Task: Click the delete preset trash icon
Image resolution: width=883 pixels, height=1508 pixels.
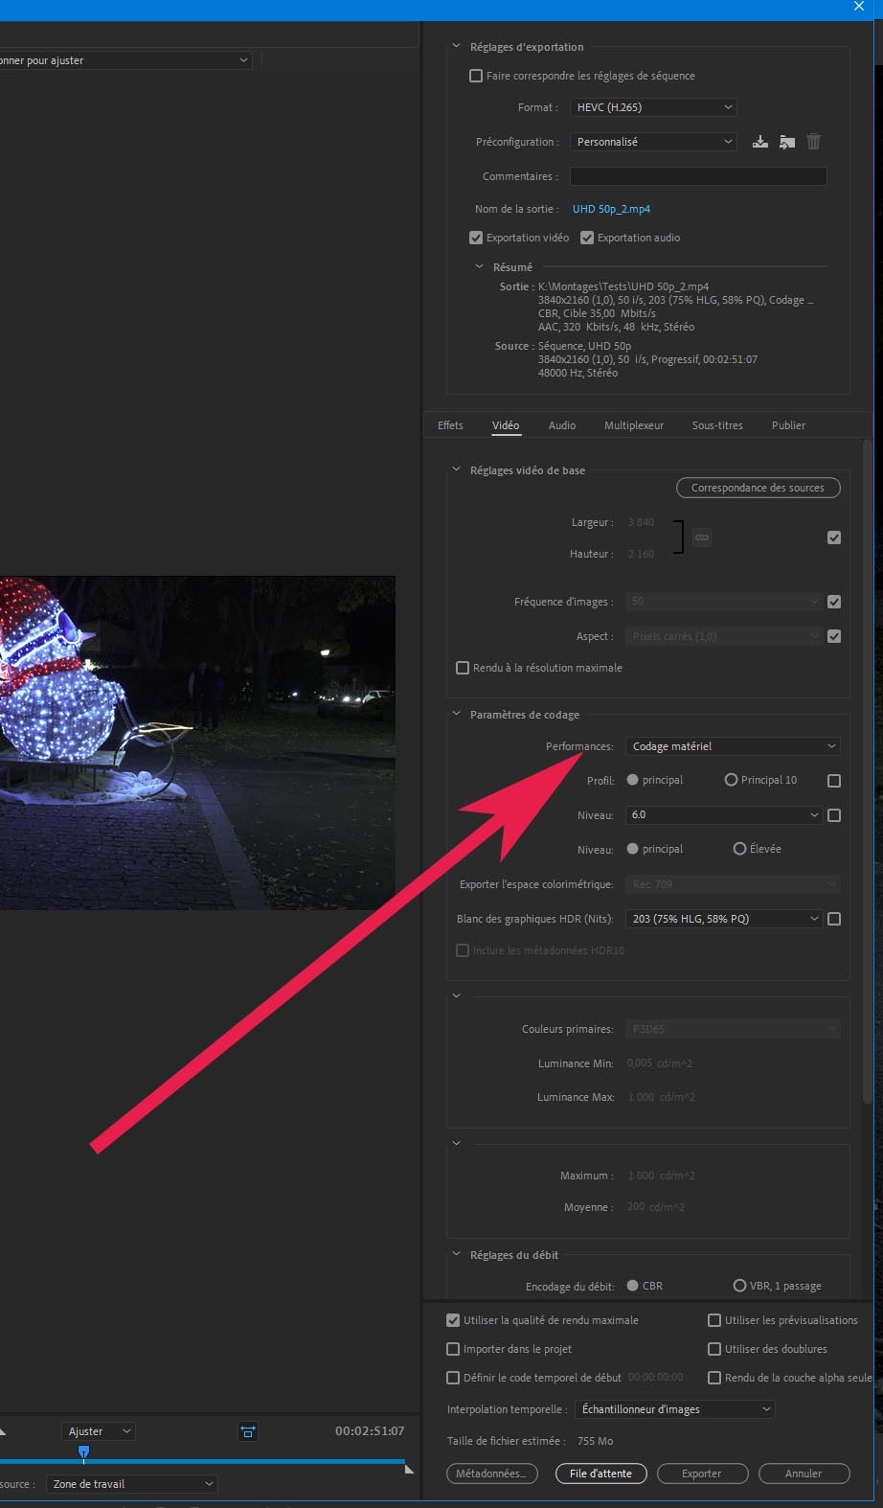Action: click(x=813, y=142)
